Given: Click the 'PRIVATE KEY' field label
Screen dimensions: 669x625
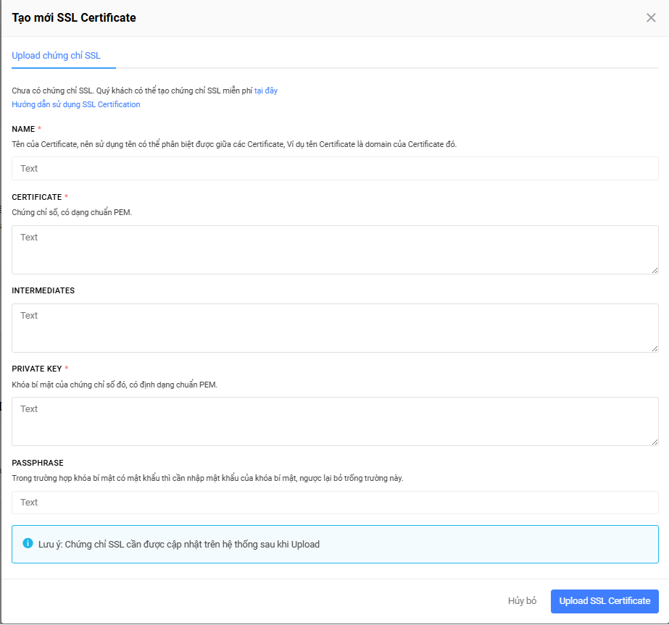Looking at the screenshot, I should click(x=37, y=369).
